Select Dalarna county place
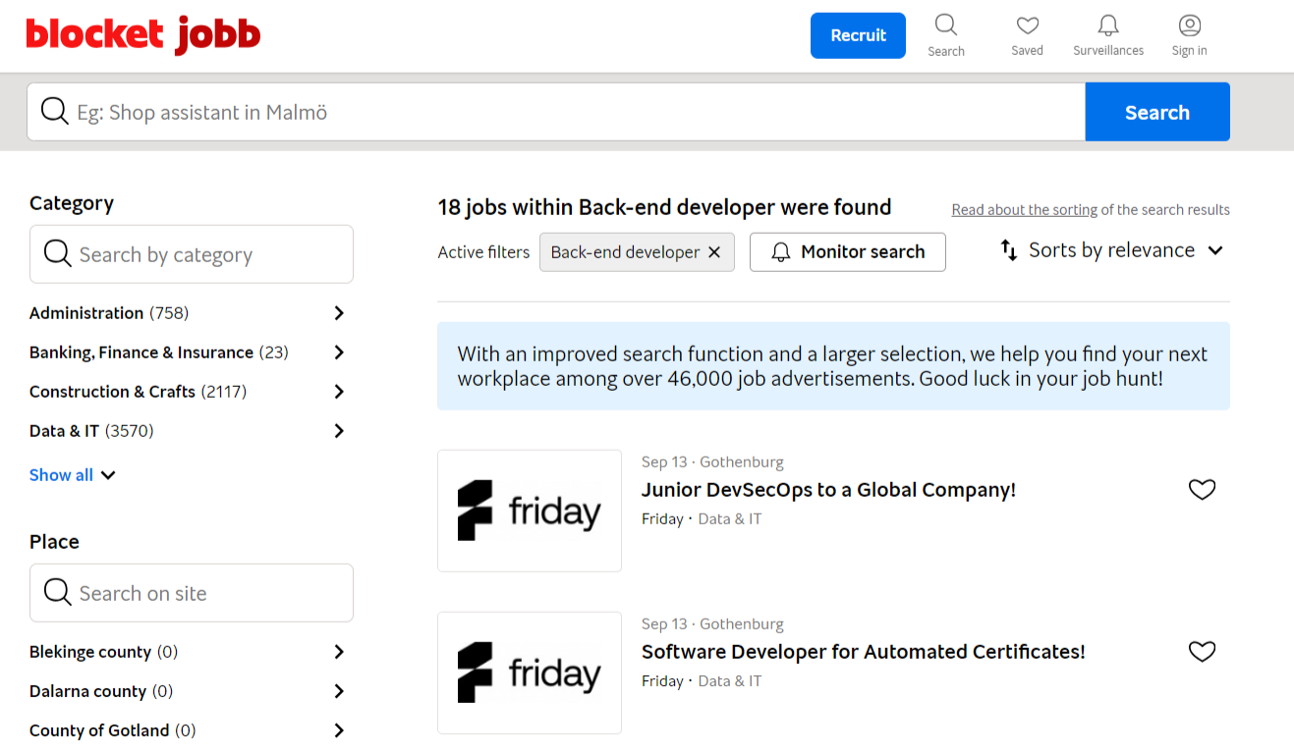The image size is (1294, 756). point(101,691)
